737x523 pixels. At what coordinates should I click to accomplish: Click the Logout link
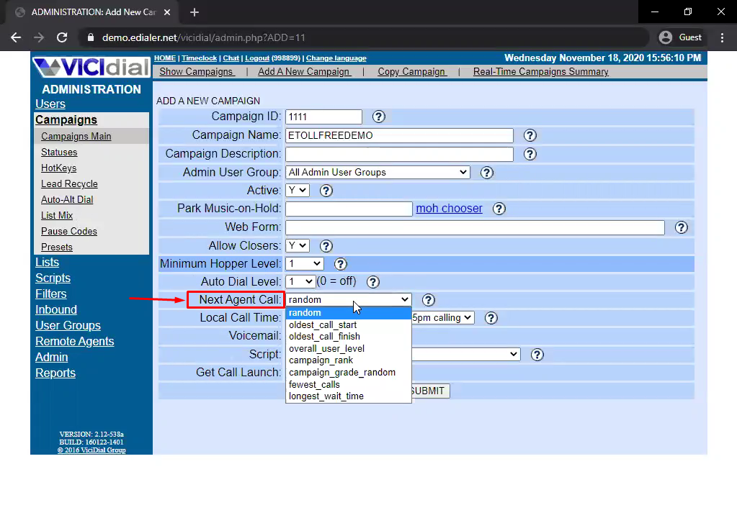(x=257, y=58)
